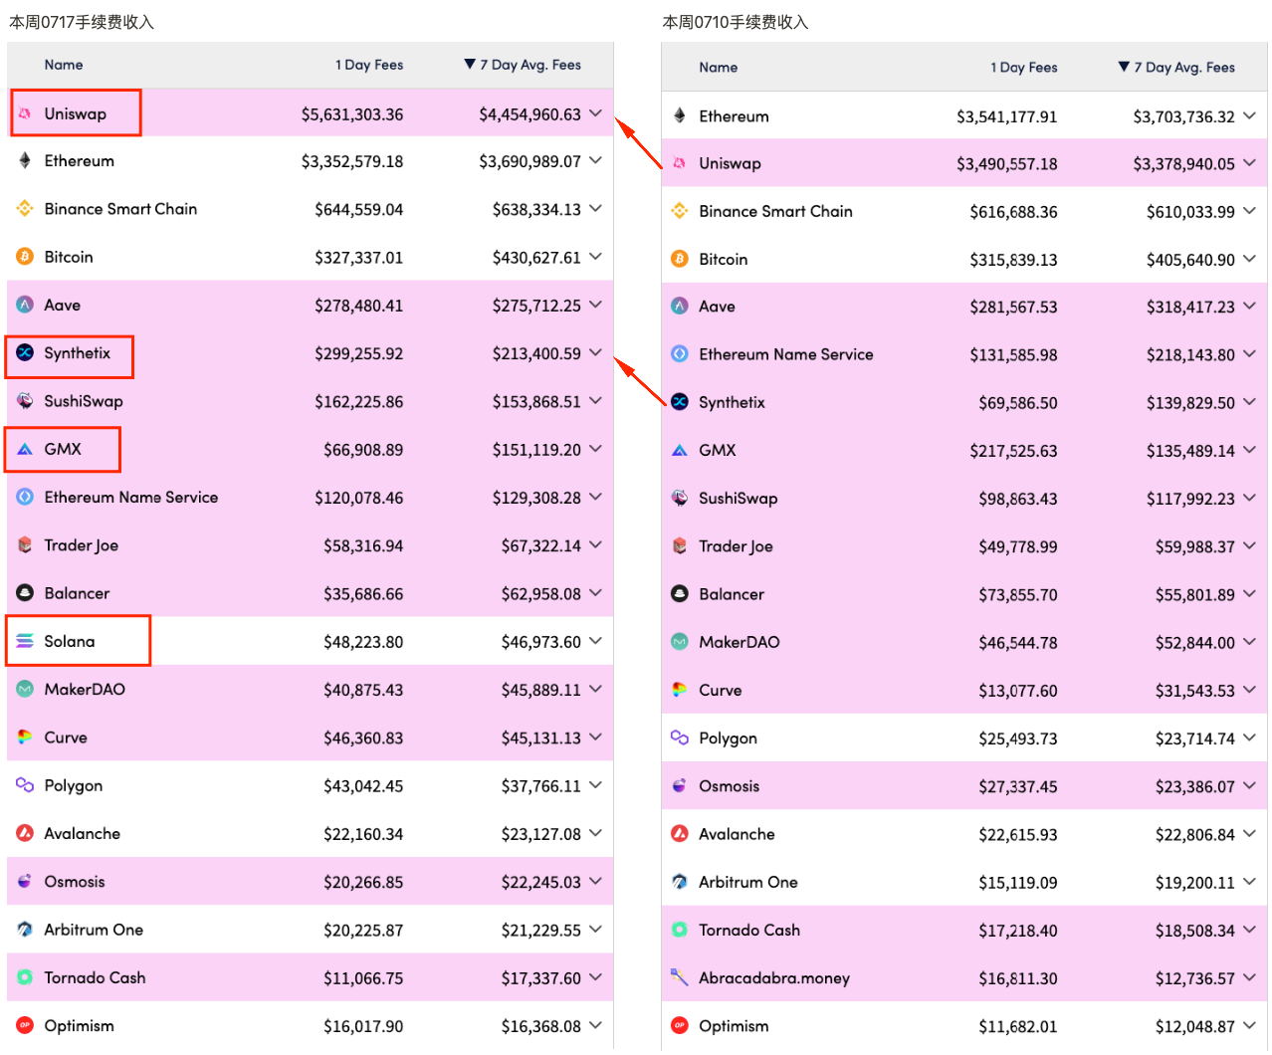The image size is (1272, 1055).
Task: Open the Arbitrum One name link in the 0710 table
Action: point(748,882)
